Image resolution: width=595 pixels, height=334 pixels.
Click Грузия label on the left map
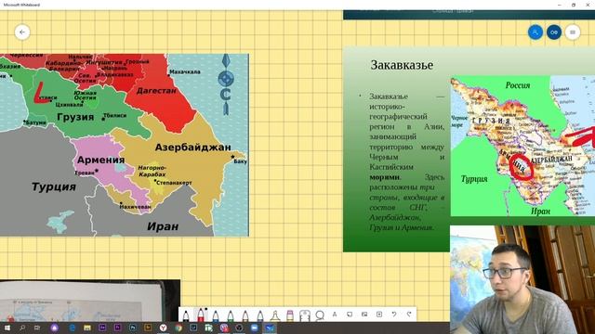[75, 117]
